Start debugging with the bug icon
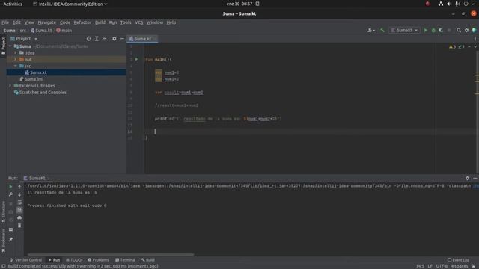Screen dimensions: 479x269 [433, 30]
